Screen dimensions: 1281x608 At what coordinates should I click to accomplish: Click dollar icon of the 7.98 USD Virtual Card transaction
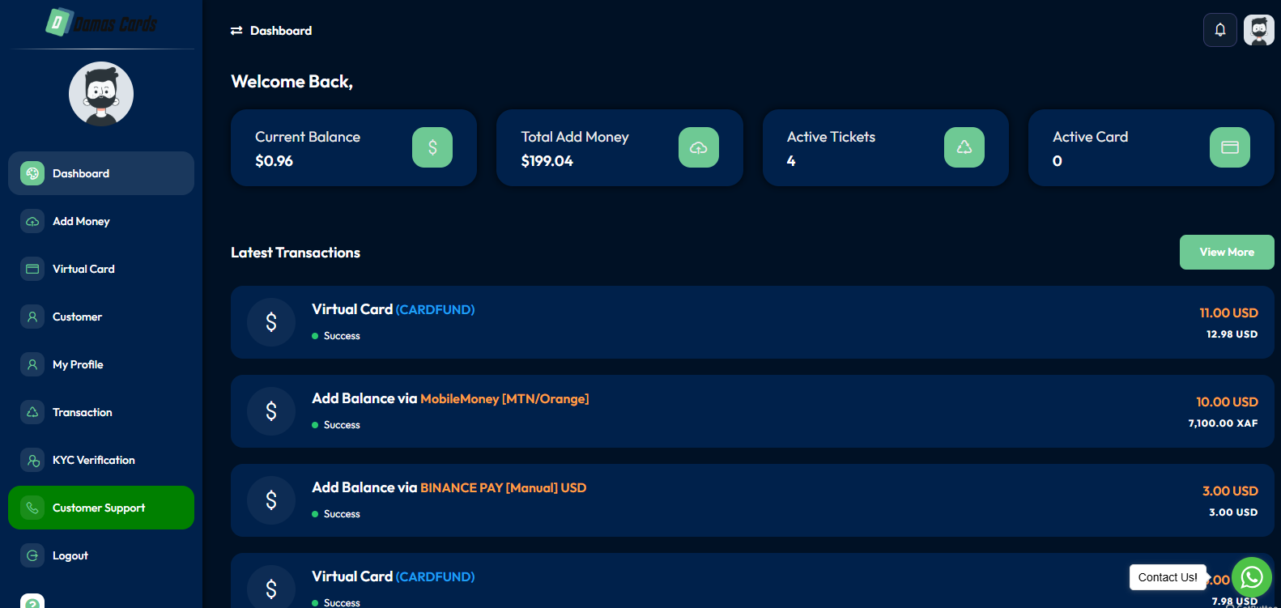[x=271, y=588]
